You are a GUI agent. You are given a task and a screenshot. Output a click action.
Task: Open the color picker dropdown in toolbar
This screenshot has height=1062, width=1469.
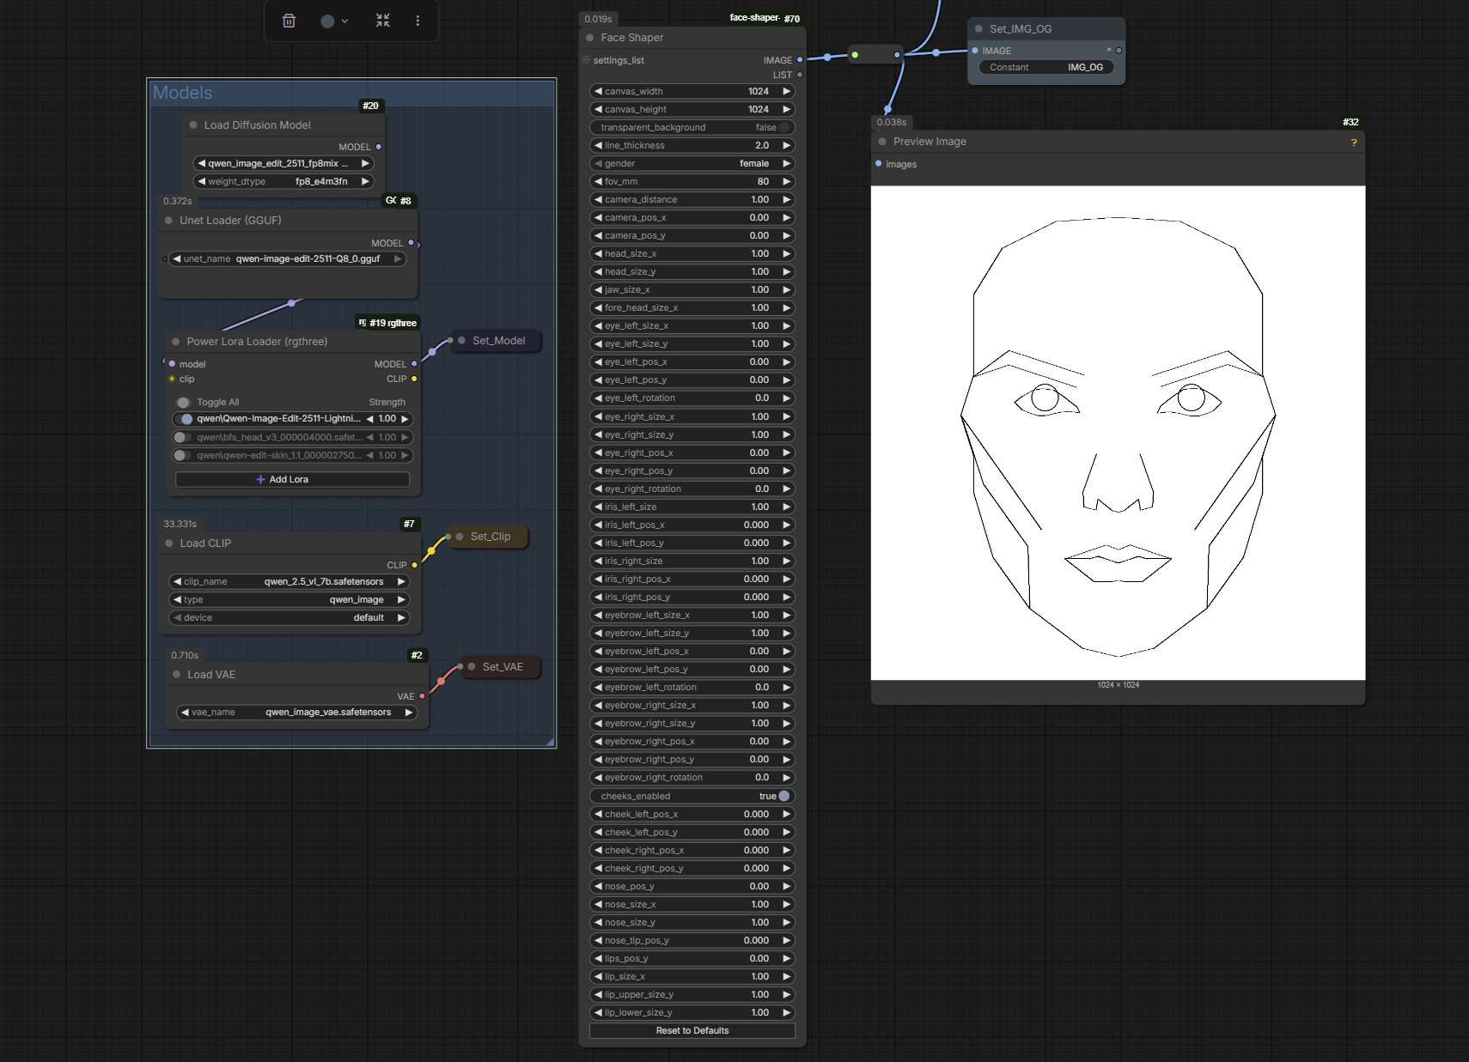click(x=333, y=21)
